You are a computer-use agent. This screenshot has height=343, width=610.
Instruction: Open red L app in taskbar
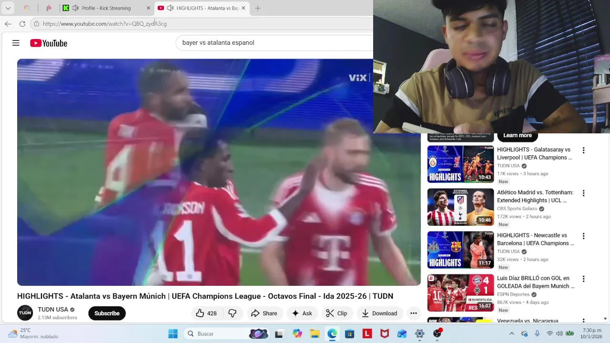[367, 334]
